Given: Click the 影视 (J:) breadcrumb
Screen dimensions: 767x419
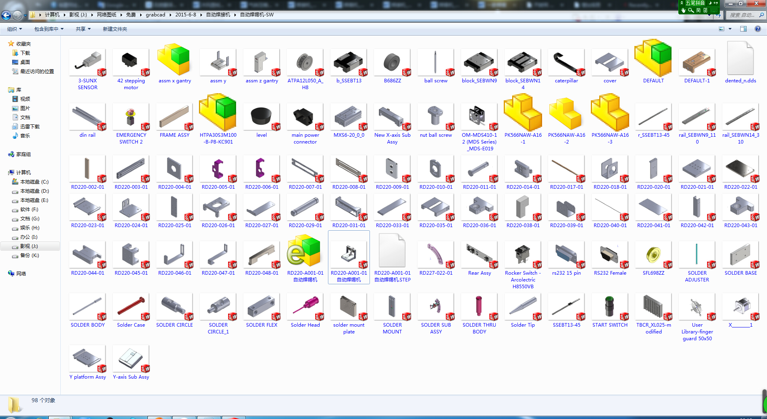Looking at the screenshot, I should 78,15.
